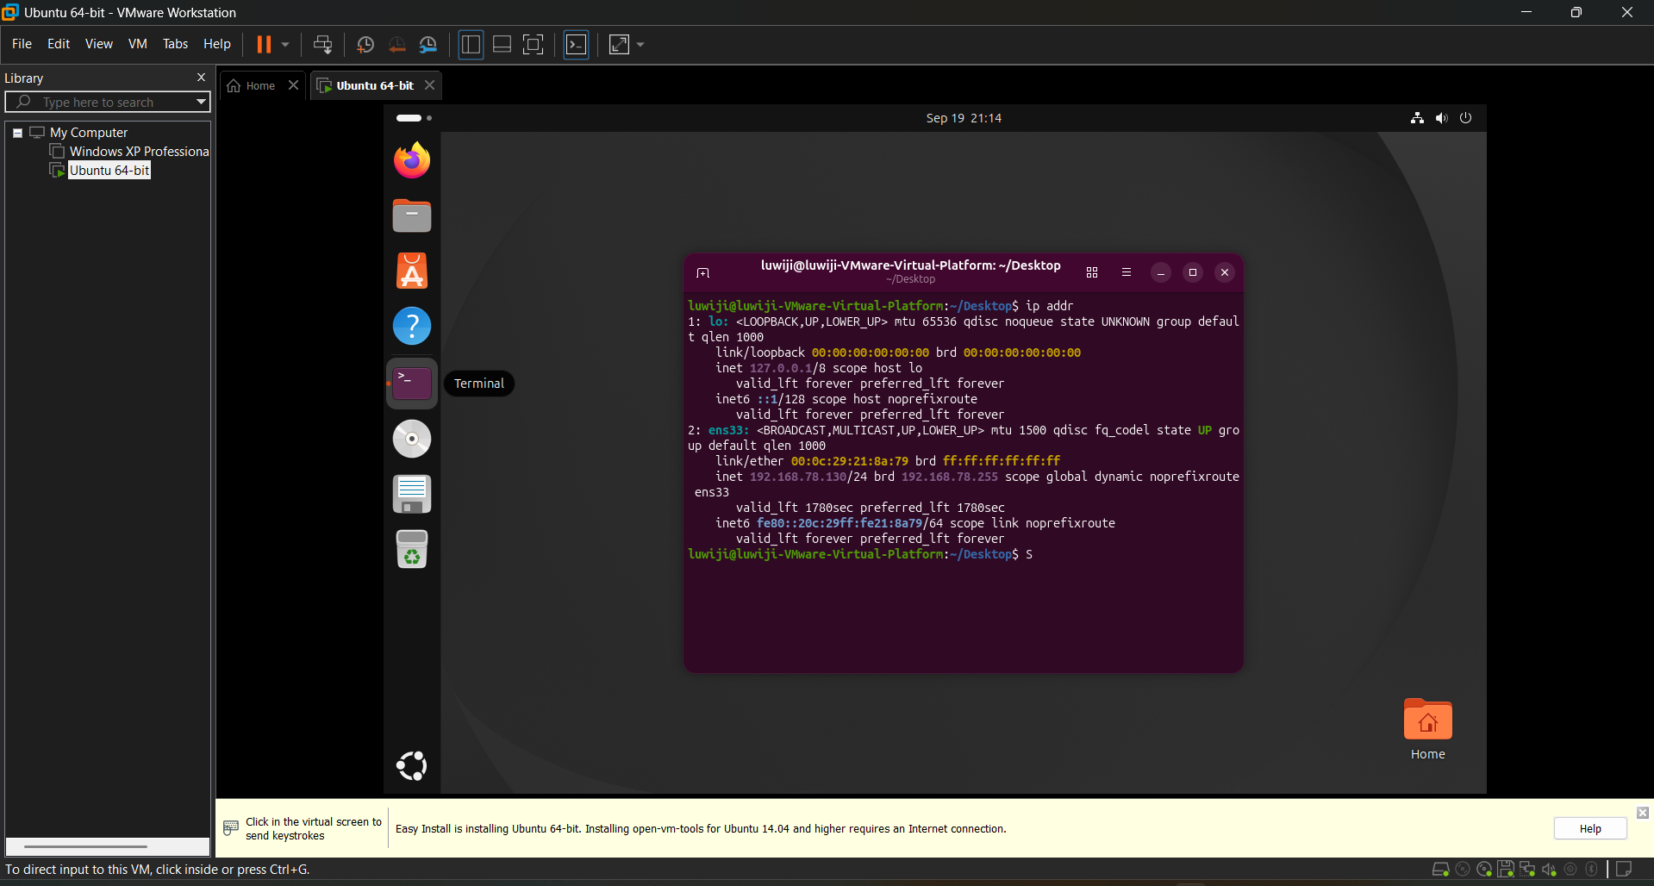Viewport: 1654px width, 886px height.
Task: Take a snapshot of this virtual machine
Action: [x=365, y=44]
